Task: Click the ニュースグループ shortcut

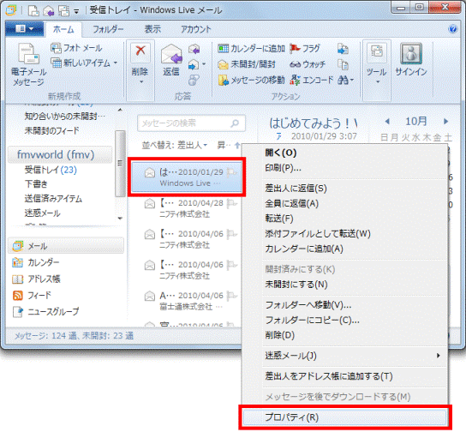Action: coord(45,311)
